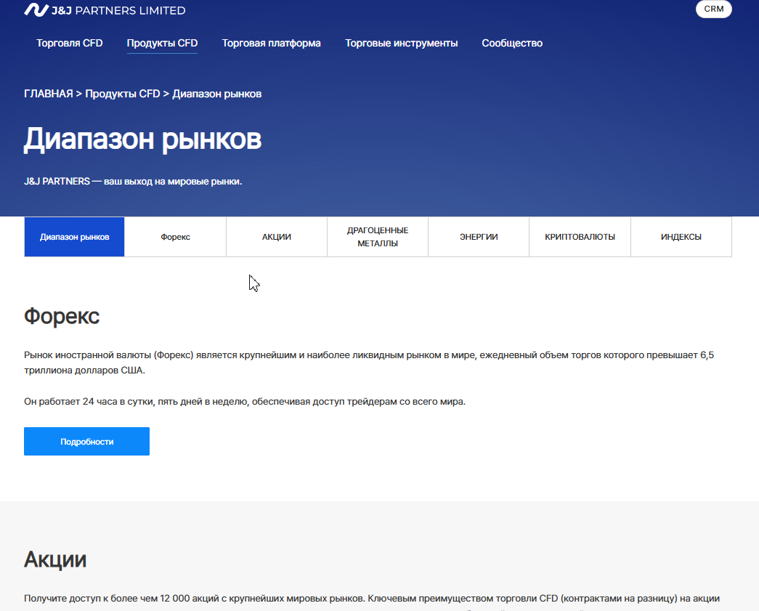
Task: Select the blue Диапазон рынков tab
Action: click(x=74, y=237)
